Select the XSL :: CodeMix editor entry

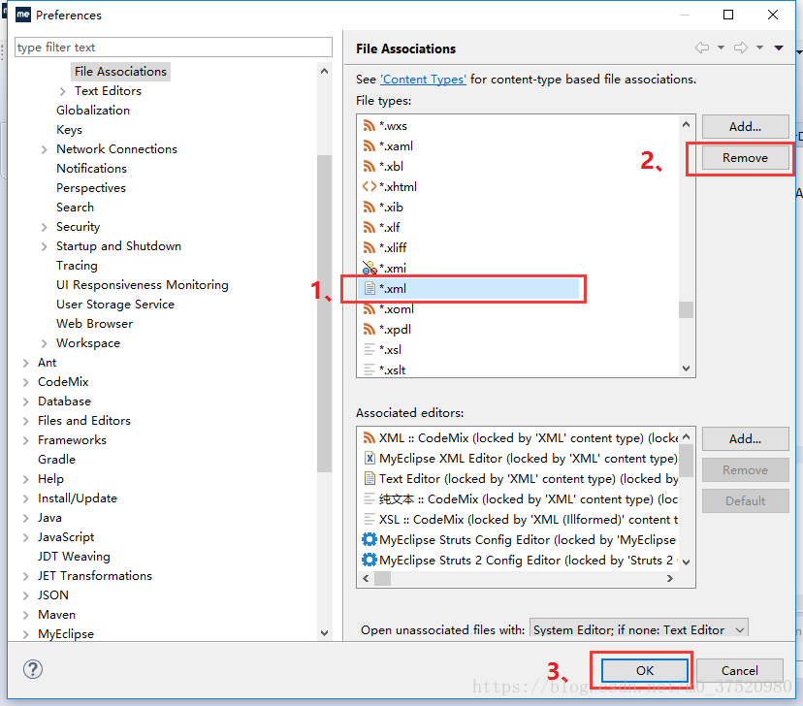(x=520, y=520)
